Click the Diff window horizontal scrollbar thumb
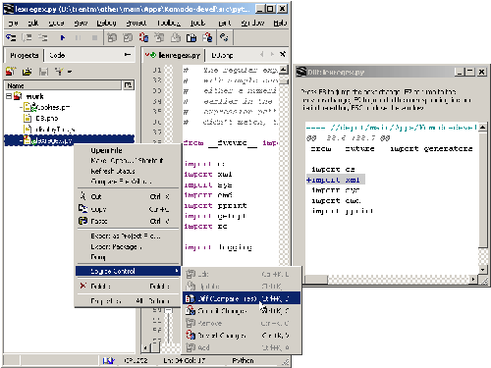This screenshot has width=491, height=368. tap(316, 280)
